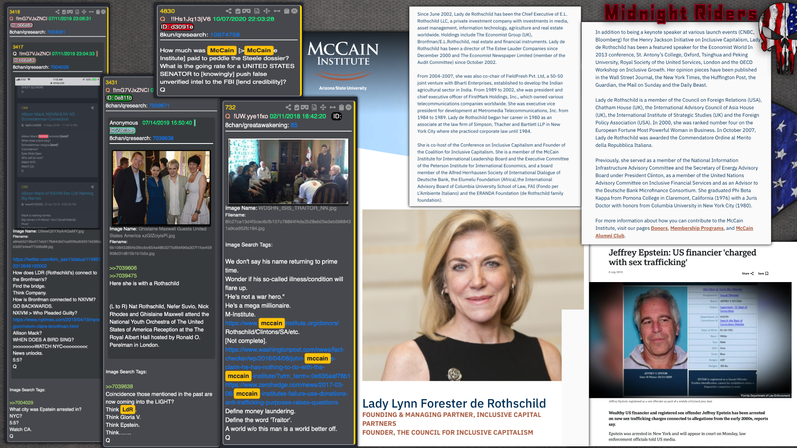The height and width of the screenshot is (448, 797).
Task: Open qresearch thread number 7039671
Action: pos(159,106)
